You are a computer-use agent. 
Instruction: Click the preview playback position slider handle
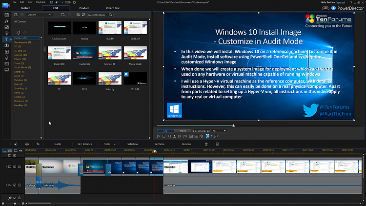(x=233, y=125)
